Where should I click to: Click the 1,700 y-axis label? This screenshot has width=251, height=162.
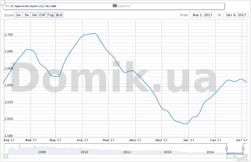coord(8,34)
